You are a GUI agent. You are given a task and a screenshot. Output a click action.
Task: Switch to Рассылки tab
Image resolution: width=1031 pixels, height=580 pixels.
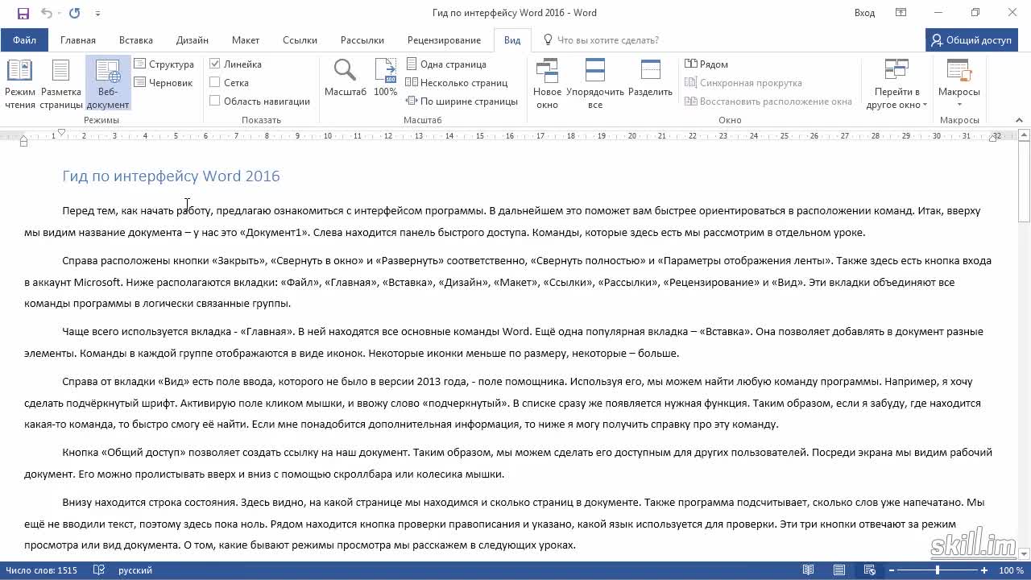point(362,40)
